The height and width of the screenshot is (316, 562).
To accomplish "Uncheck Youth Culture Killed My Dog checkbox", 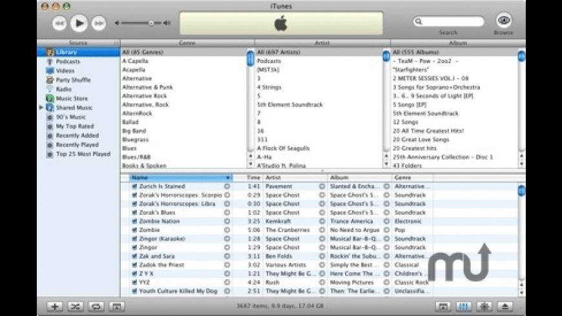I will click(x=134, y=291).
